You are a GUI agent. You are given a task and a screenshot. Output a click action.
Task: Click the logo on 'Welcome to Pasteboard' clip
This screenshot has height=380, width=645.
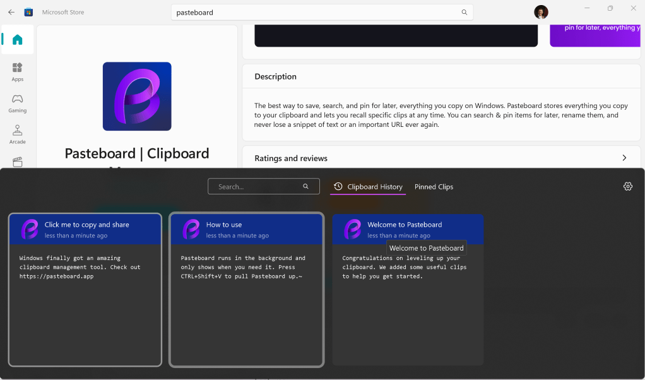(353, 229)
